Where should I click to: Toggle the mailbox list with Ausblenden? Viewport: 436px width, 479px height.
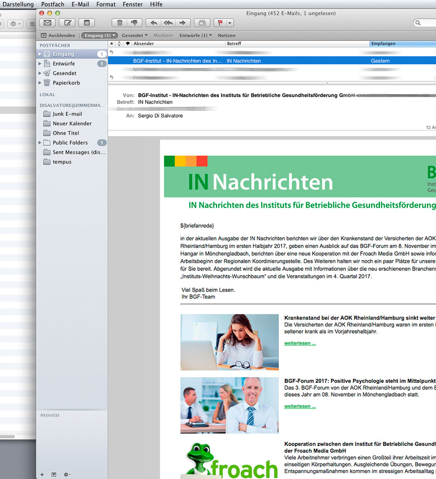coord(58,35)
